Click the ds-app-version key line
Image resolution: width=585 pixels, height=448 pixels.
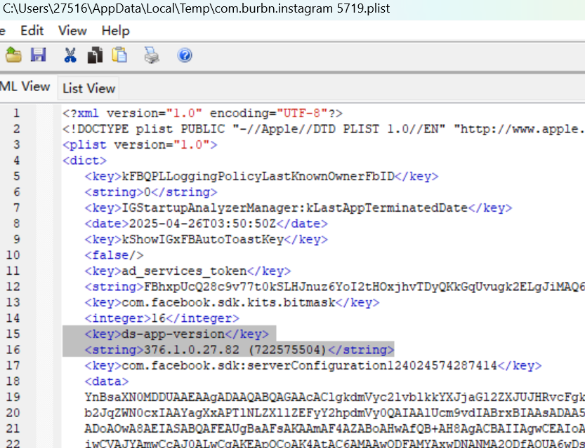point(177,334)
